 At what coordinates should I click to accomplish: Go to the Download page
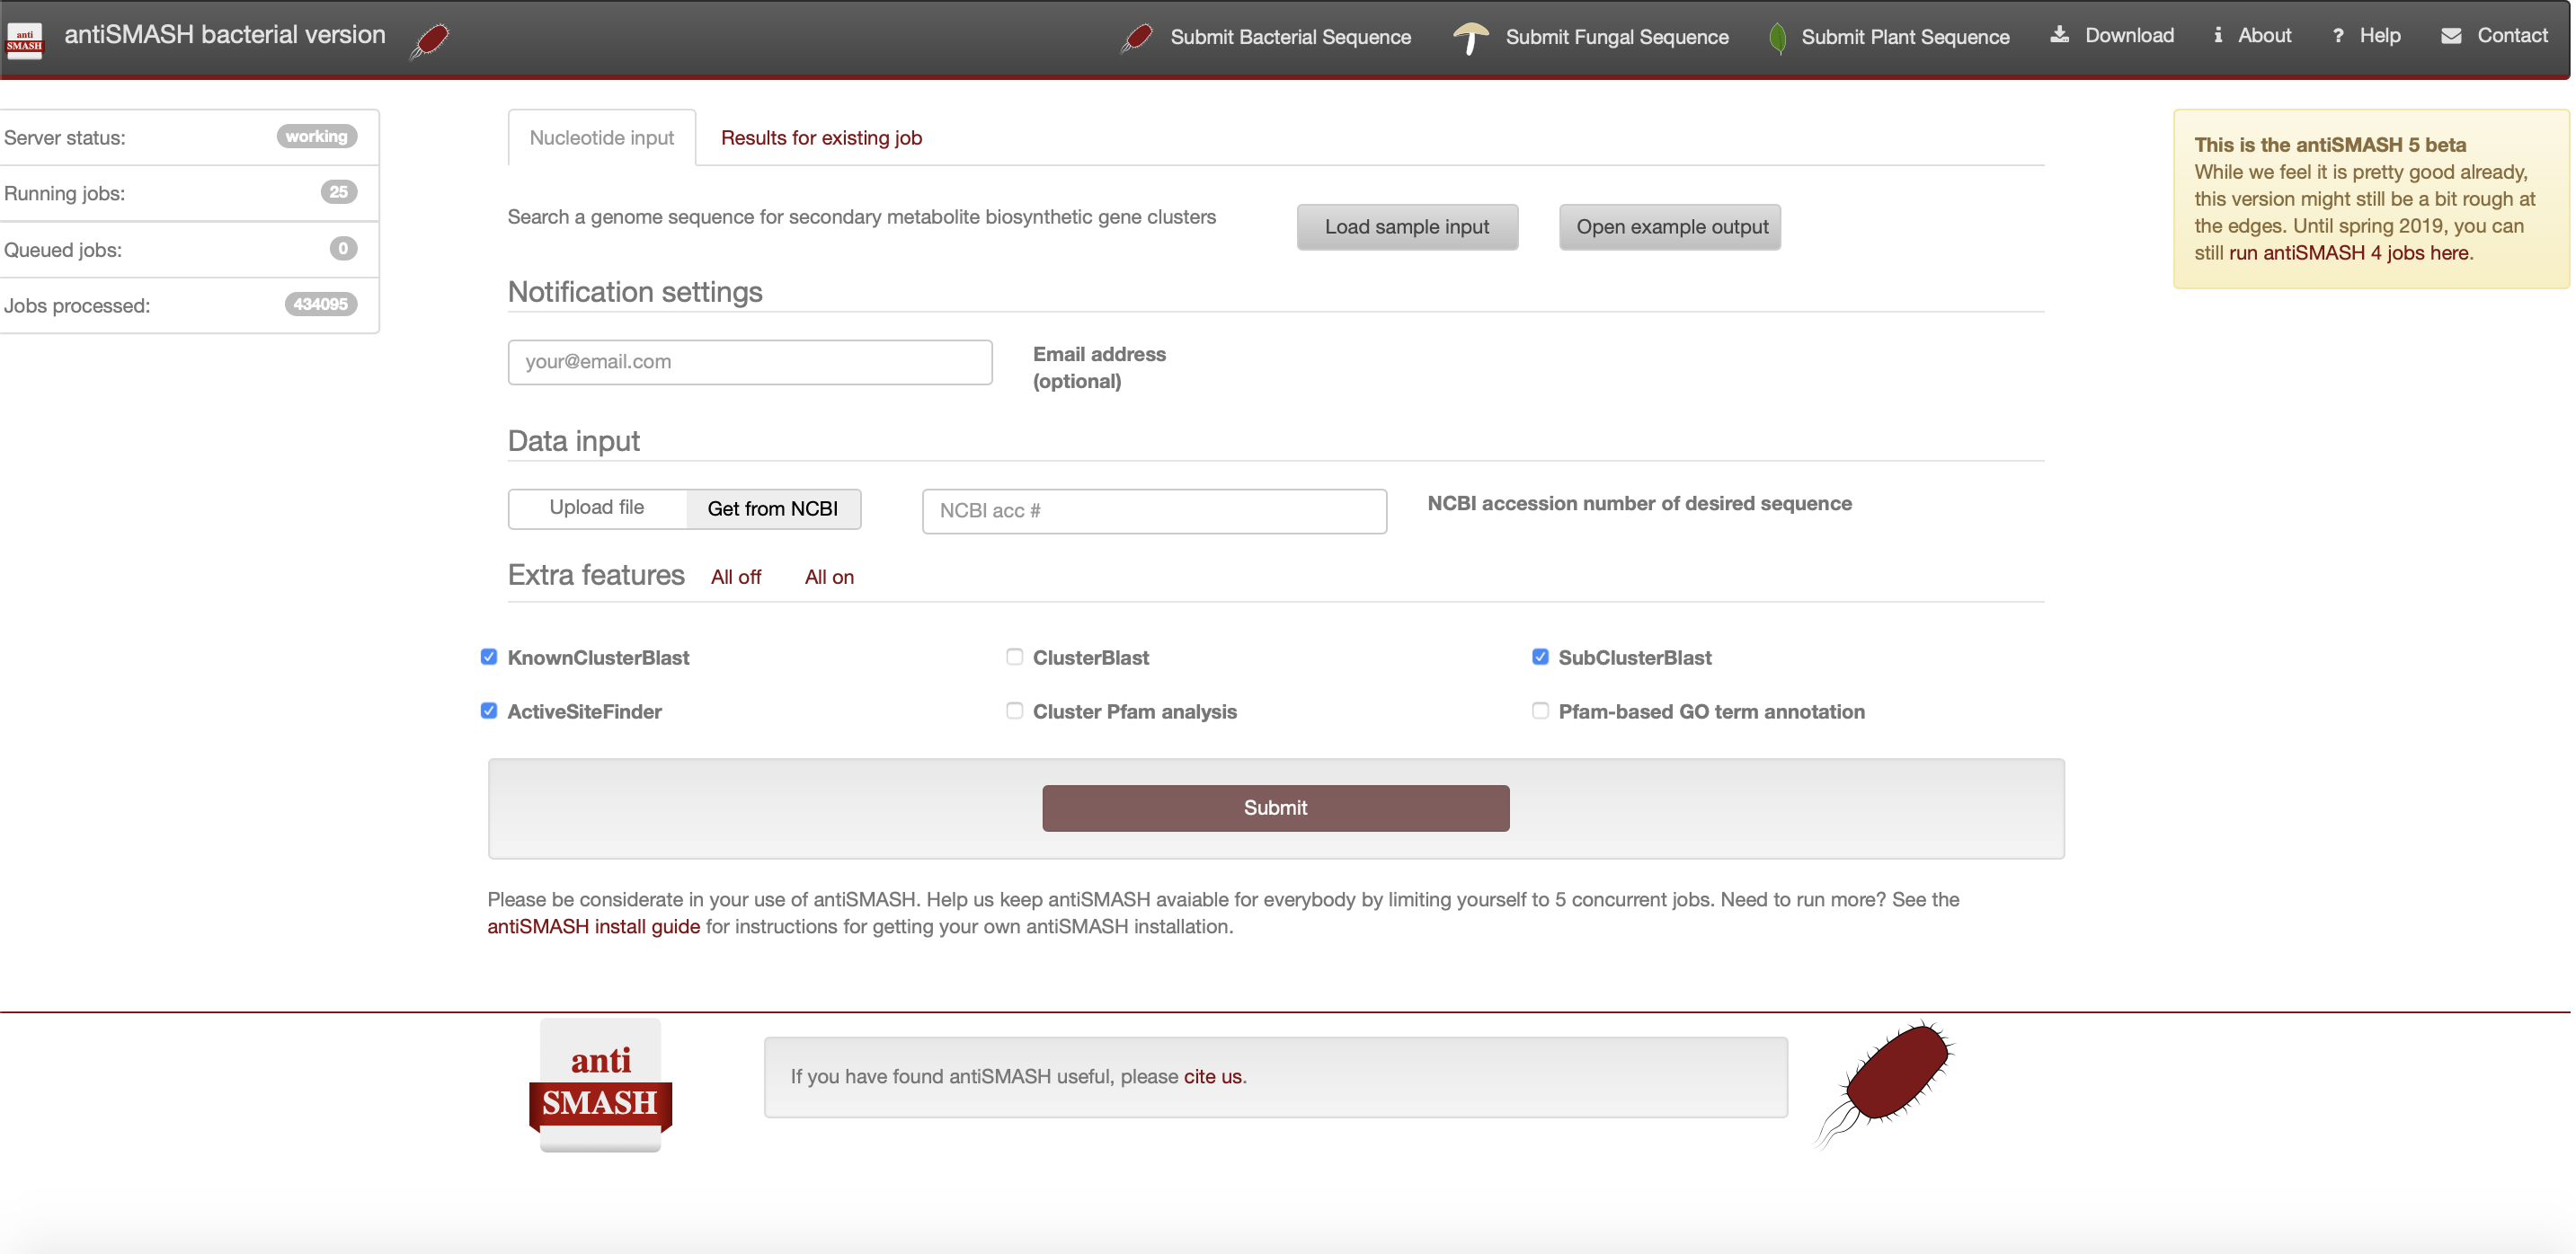pyautogui.click(x=2129, y=35)
